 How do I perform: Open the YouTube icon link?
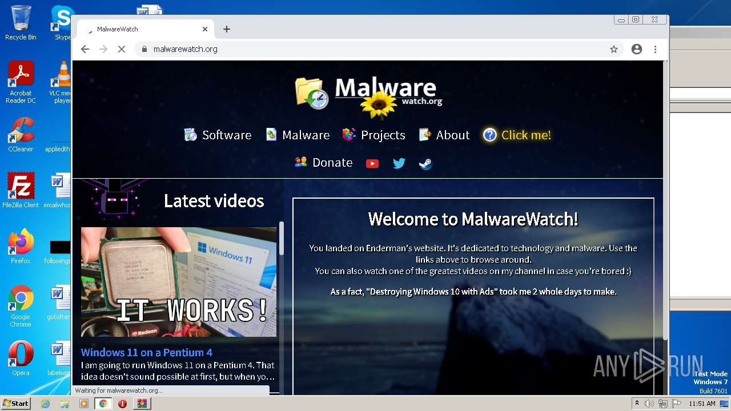coord(372,164)
